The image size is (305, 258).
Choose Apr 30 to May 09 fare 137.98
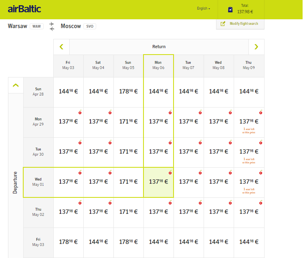[249, 152]
